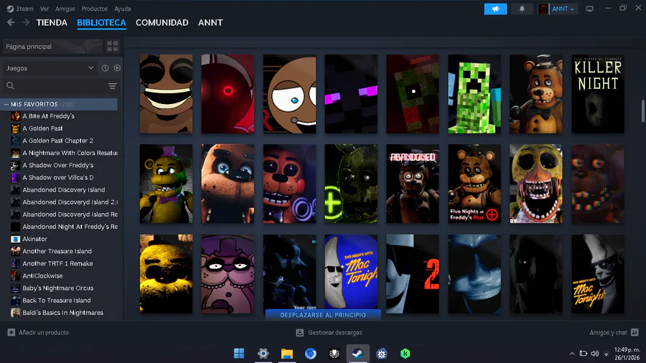Switch to collections grid view icon
The image size is (646, 363).
coord(113,46)
